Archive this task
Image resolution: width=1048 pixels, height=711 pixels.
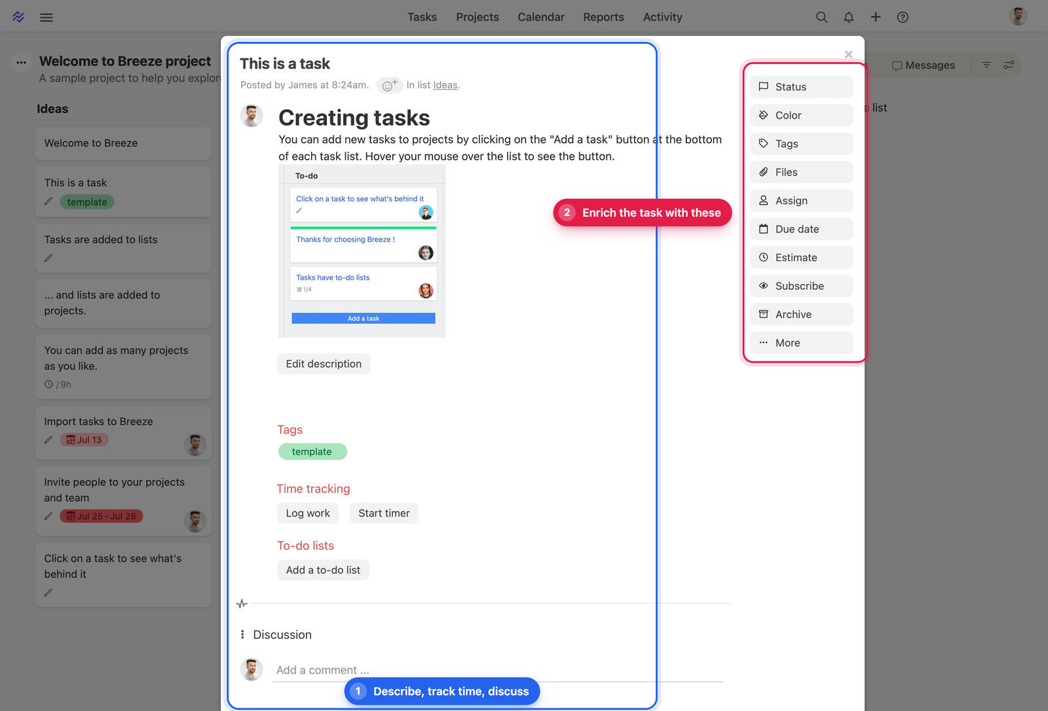(x=802, y=315)
